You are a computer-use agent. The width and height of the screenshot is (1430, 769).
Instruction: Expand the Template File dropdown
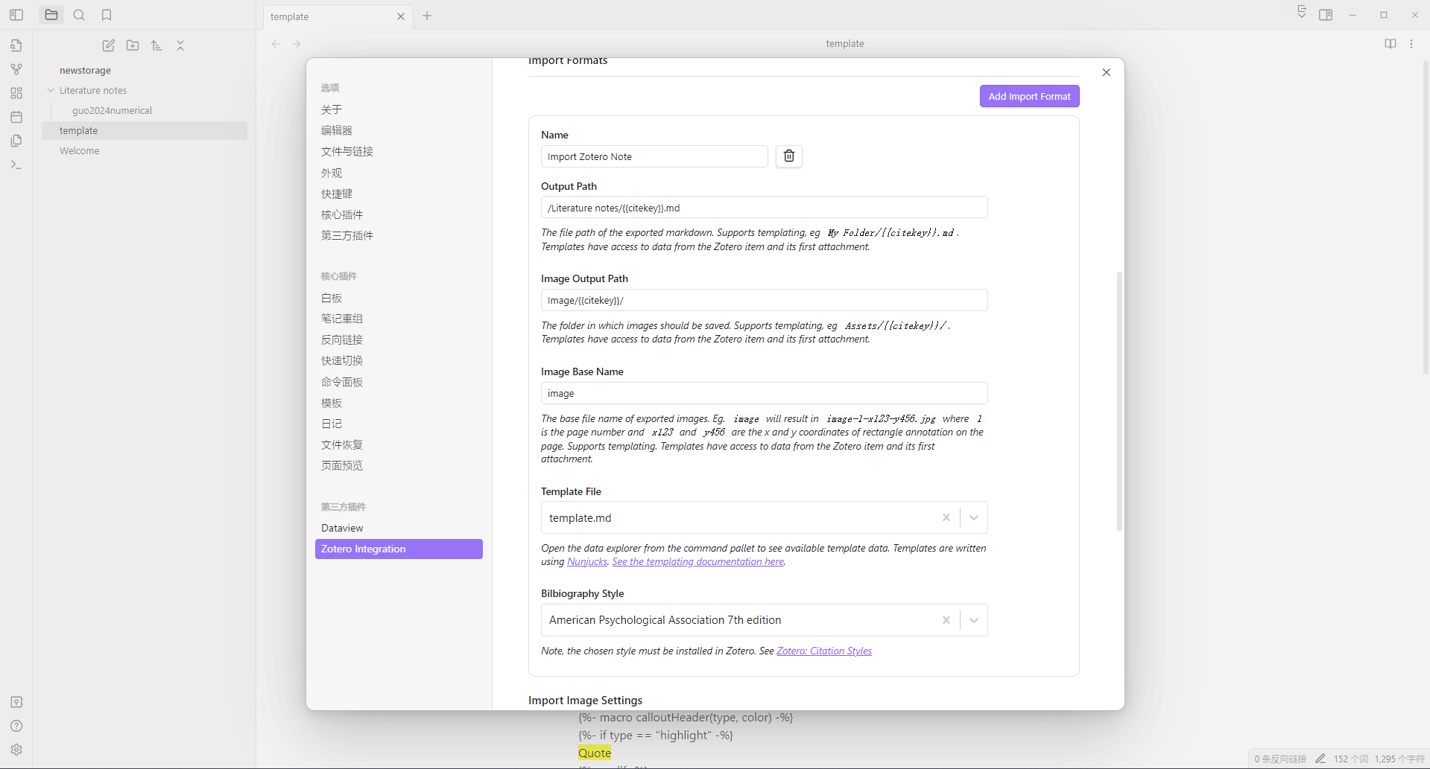(973, 517)
